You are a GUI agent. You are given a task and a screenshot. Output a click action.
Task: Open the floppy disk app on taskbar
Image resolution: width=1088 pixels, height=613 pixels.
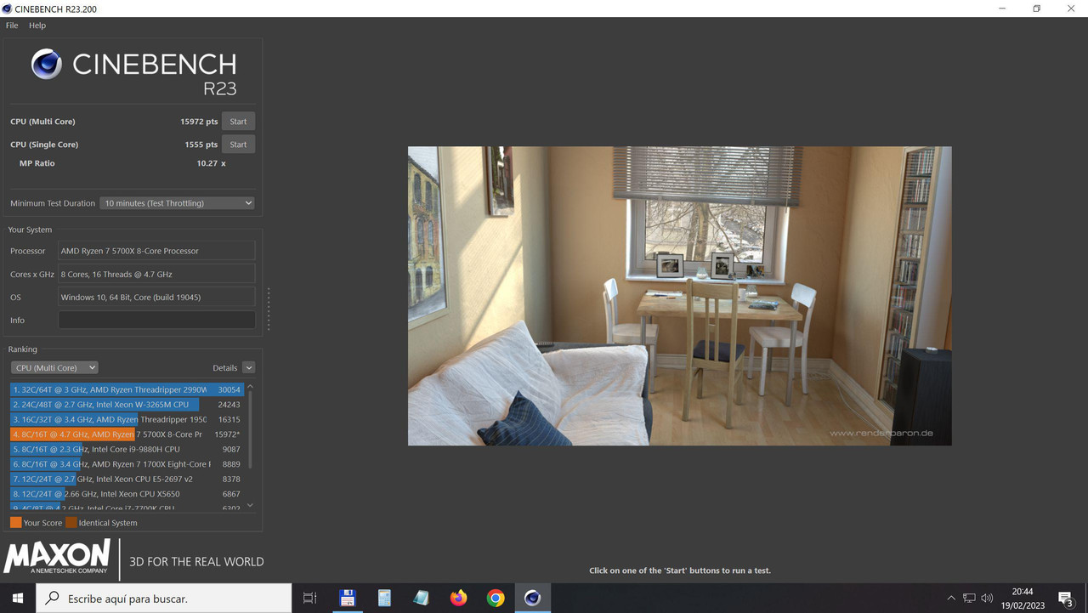click(347, 599)
